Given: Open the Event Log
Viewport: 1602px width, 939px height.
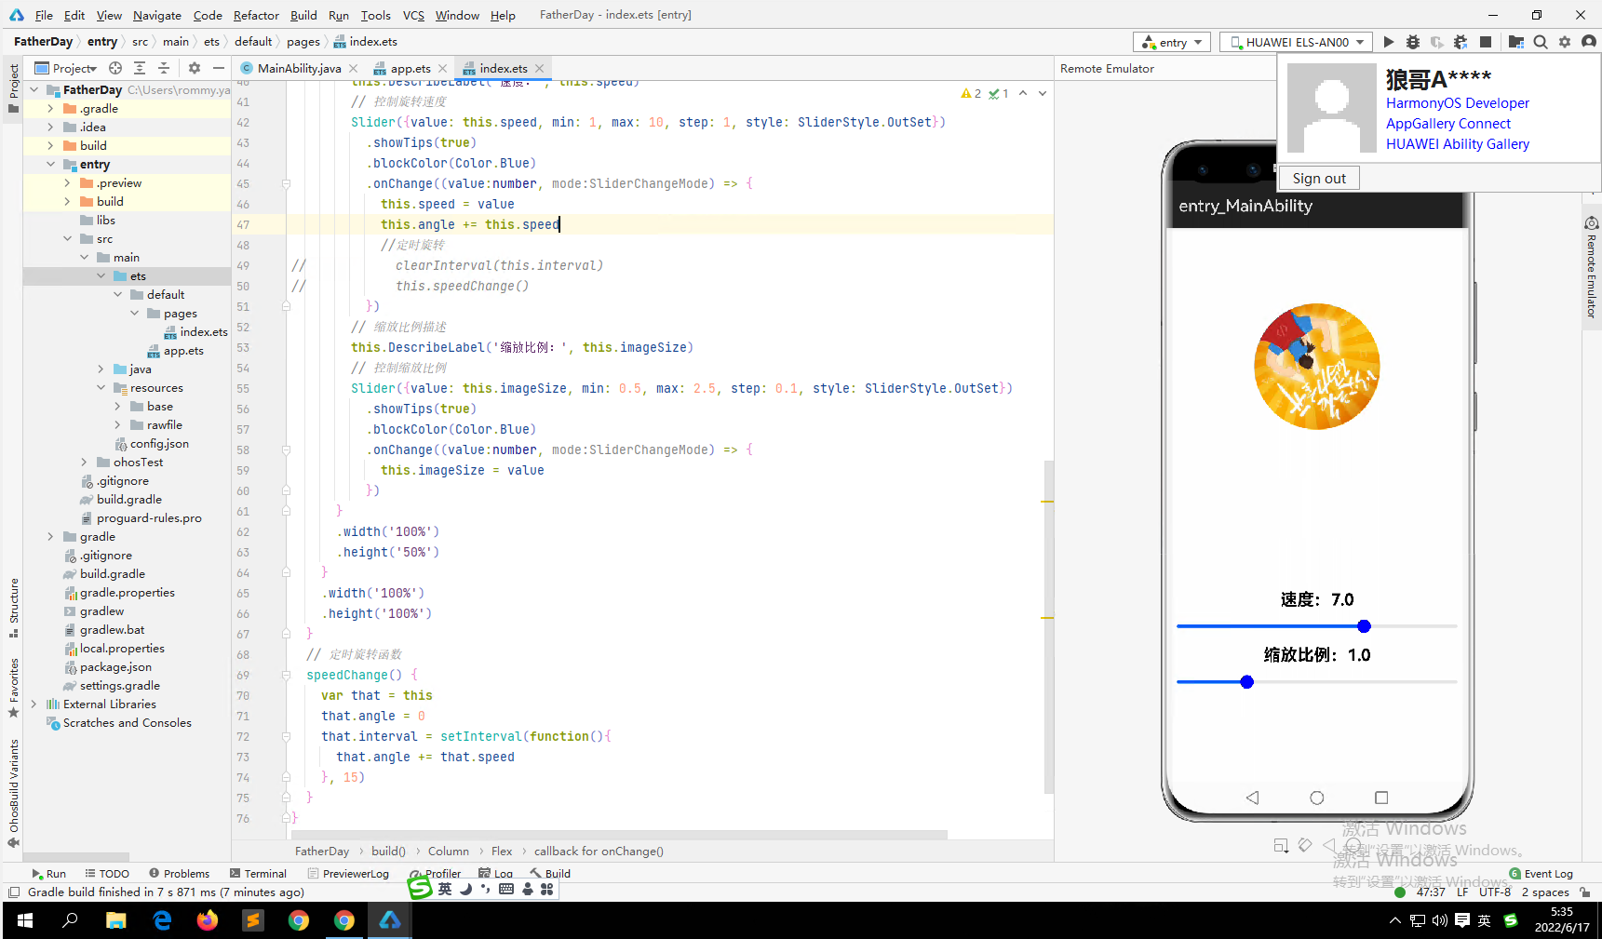Looking at the screenshot, I should click(1541, 874).
